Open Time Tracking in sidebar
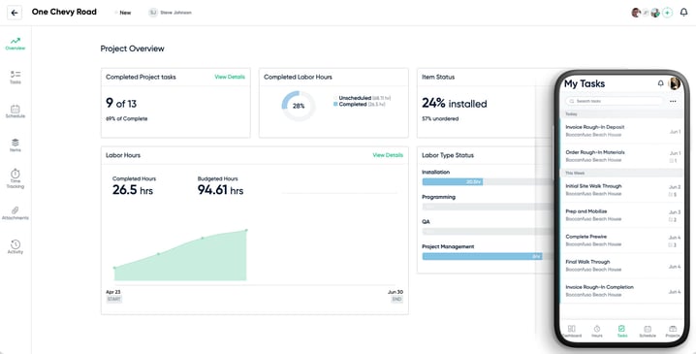 coord(16,179)
